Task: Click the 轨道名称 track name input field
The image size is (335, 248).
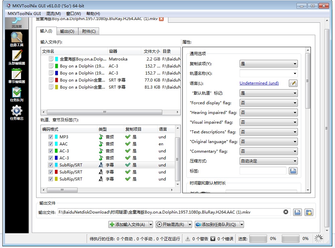Action: pyautogui.click(x=266, y=74)
